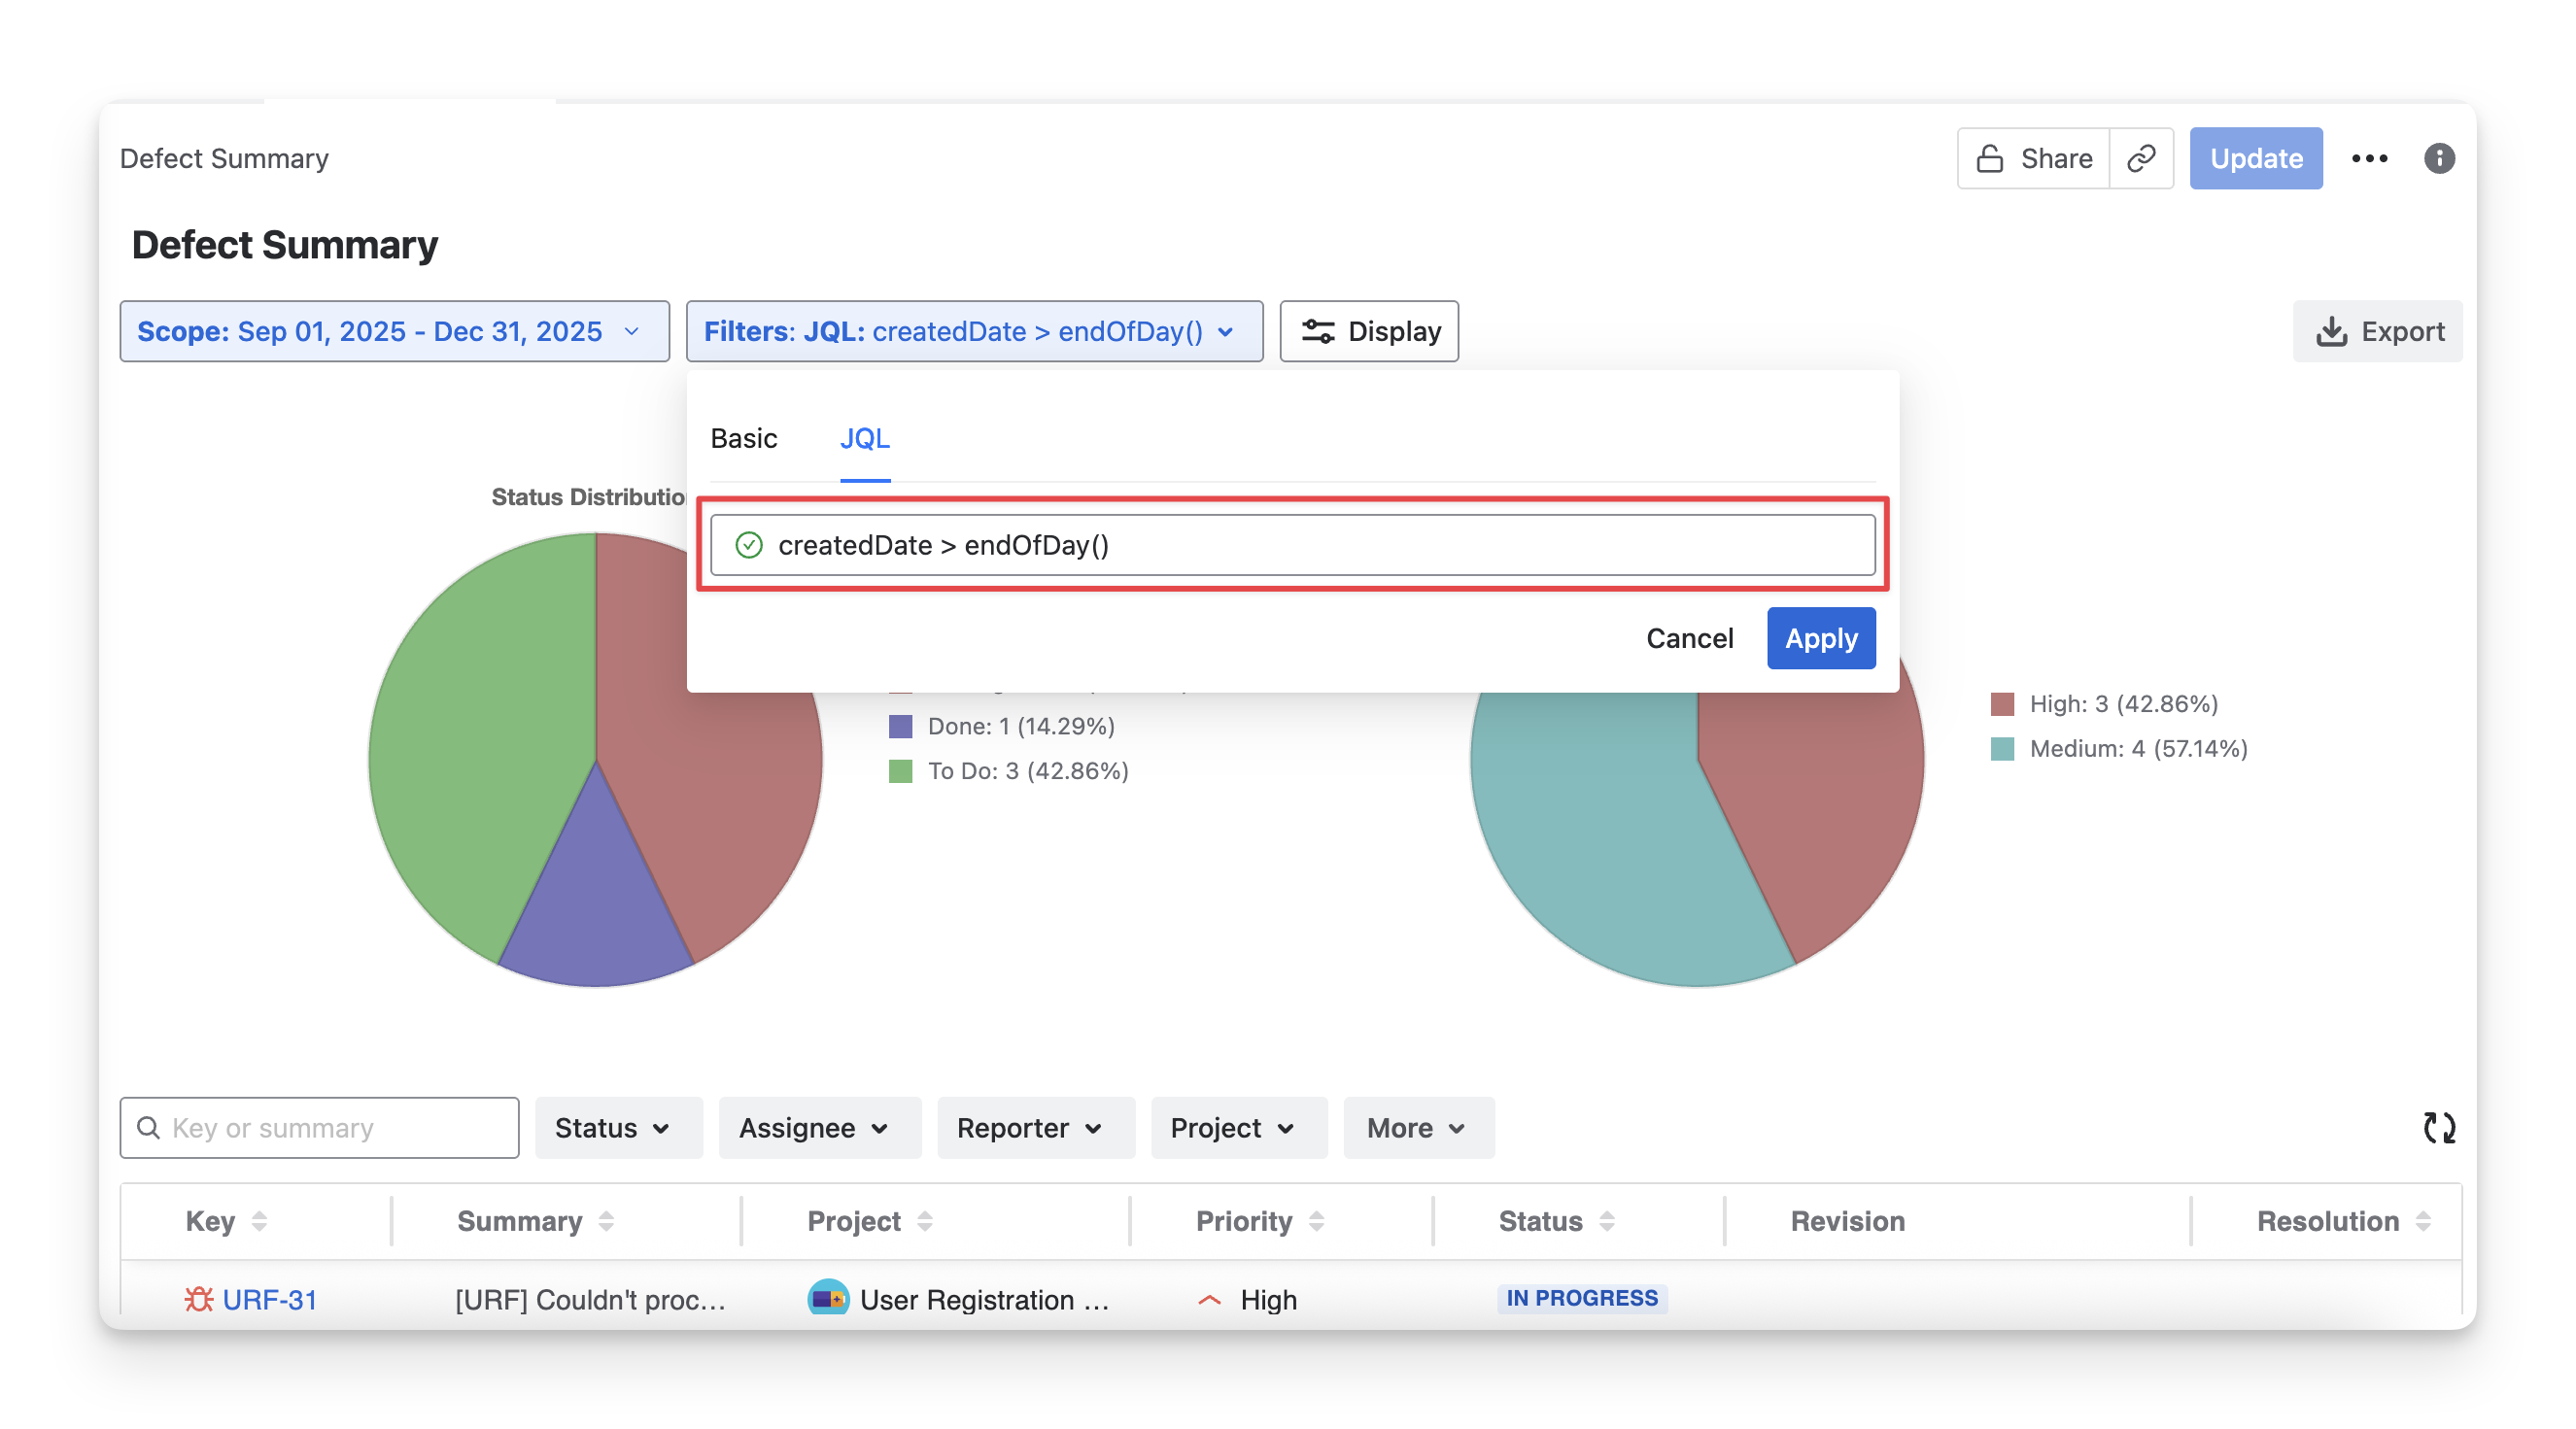Screen dimensions: 2576x1429
Task: Apply the JQL filter
Action: point(1820,638)
